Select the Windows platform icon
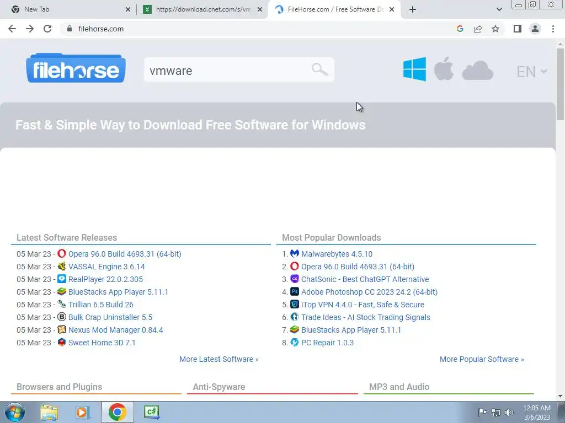This screenshot has height=423, width=565. pyautogui.click(x=414, y=69)
